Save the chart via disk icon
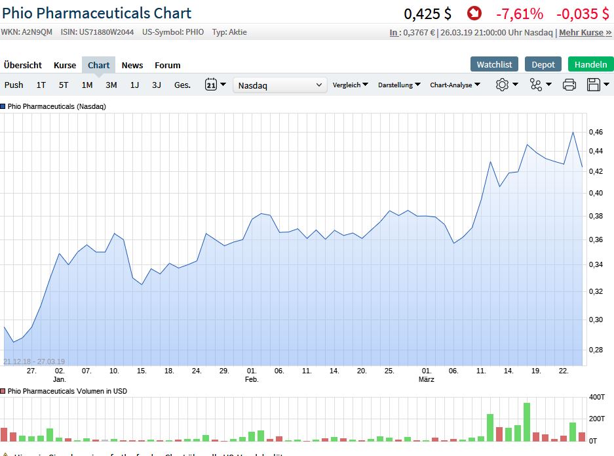This screenshot has height=456, width=614. click(594, 85)
